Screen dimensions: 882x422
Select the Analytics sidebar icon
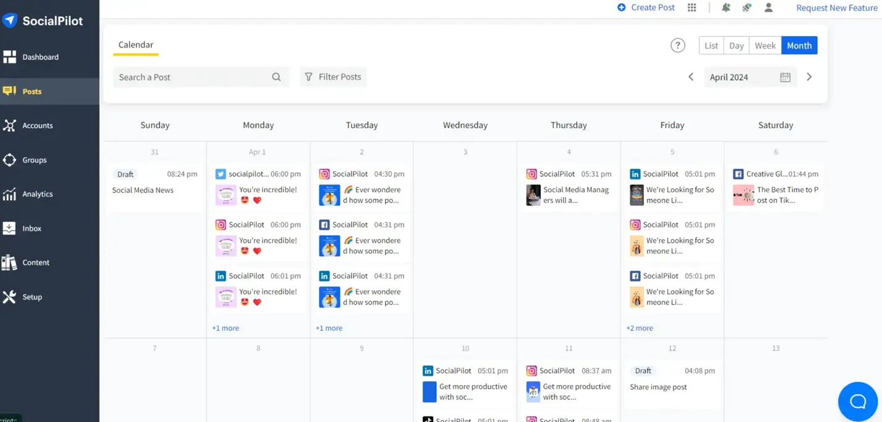click(10, 194)
